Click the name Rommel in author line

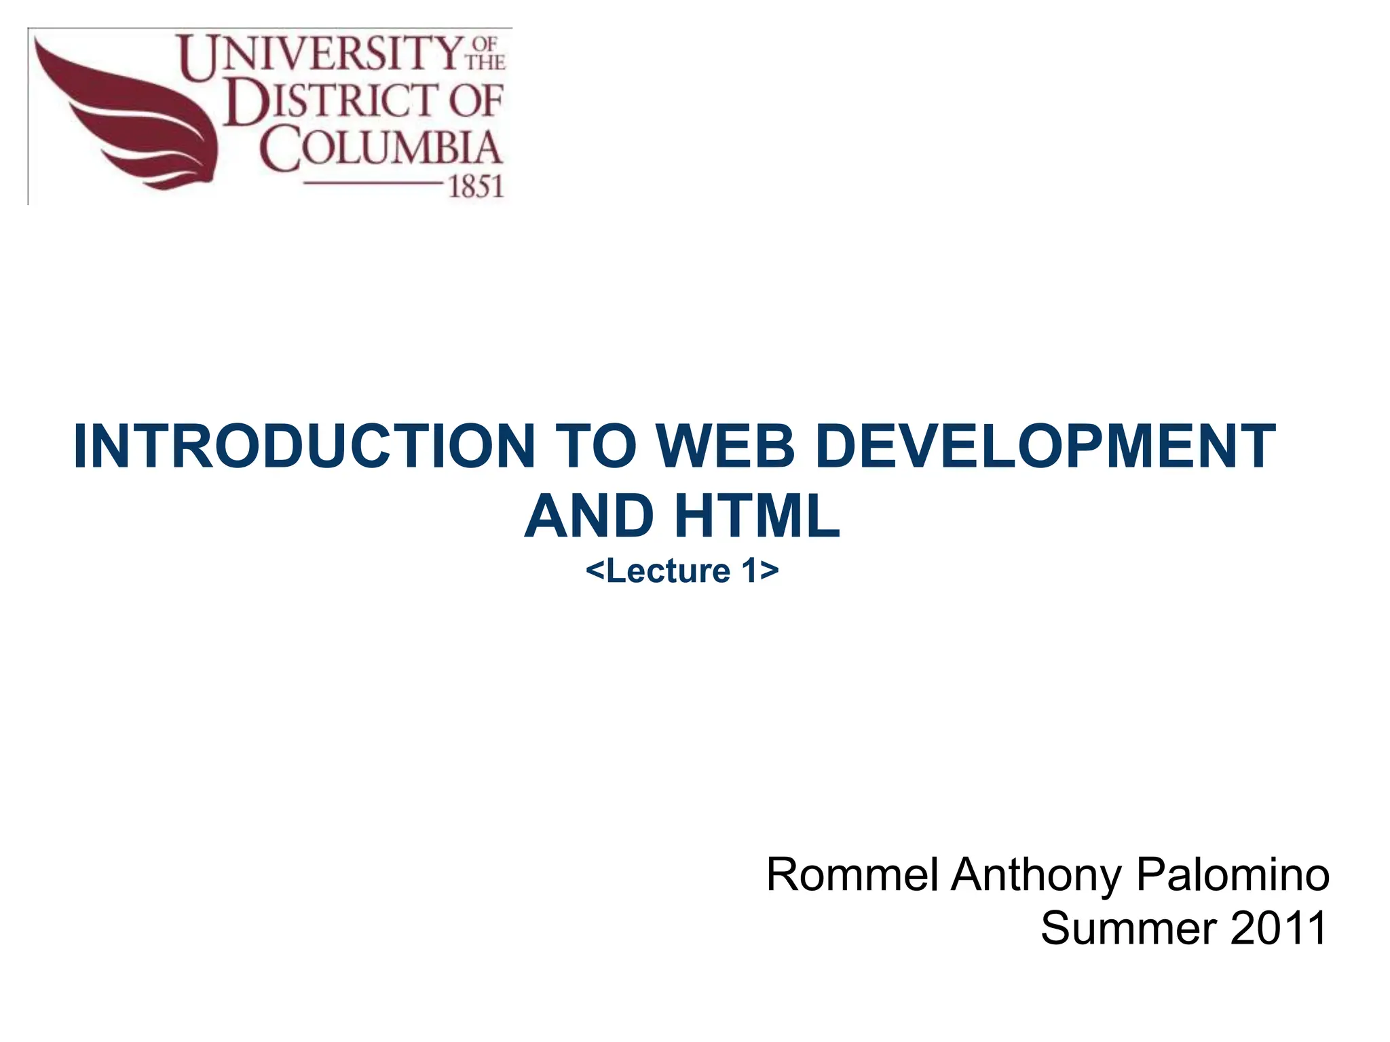(x=852, y=875)
